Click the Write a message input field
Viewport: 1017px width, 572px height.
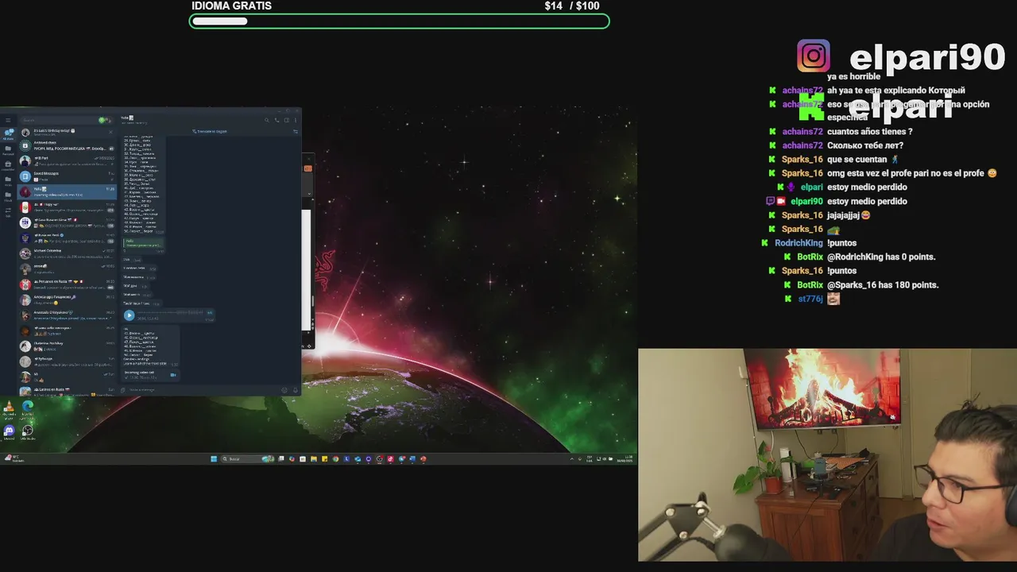point(203,390)
